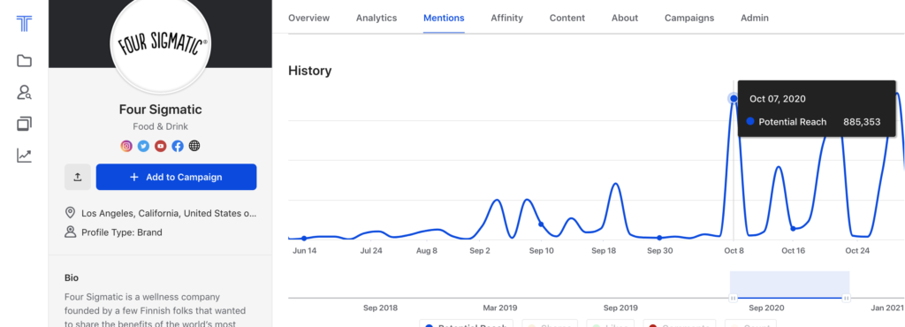Click the Add to Campaign button
Viewport: 905px width, 327px height.
[176, 177]
